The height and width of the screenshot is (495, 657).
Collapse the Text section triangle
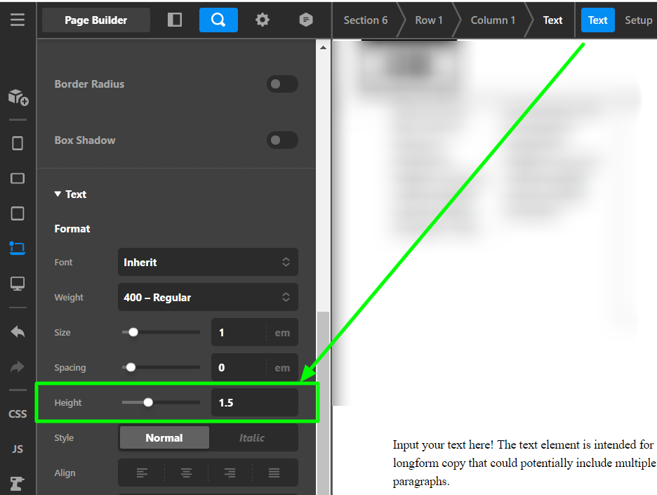pos(58,194)
